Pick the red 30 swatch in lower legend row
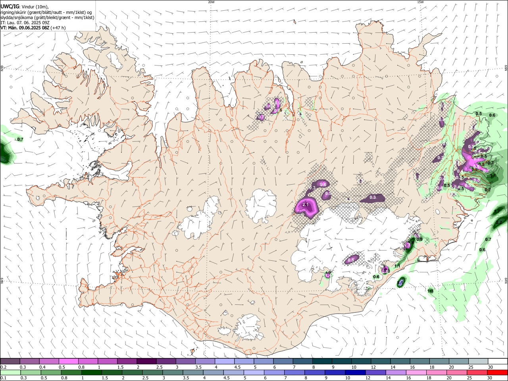Image resolution: width=508 pixels, height=381 pixels. point(498,372)
